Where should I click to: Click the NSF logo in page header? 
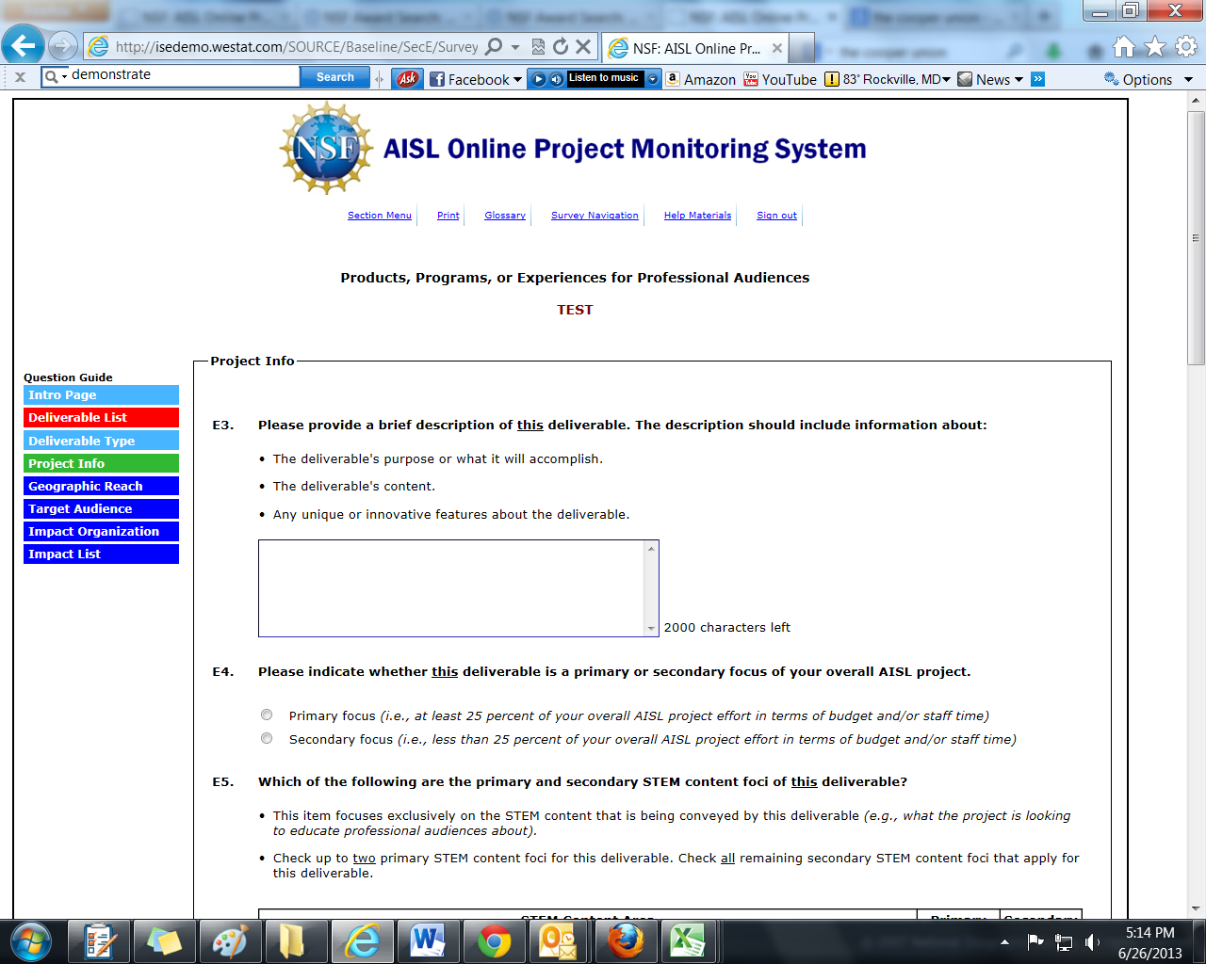tap(326, 148)
